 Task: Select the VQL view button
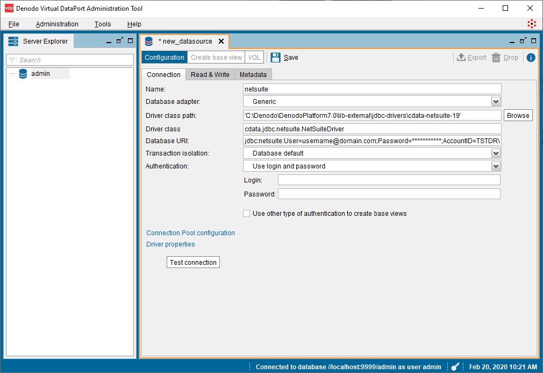pos(254,57)
